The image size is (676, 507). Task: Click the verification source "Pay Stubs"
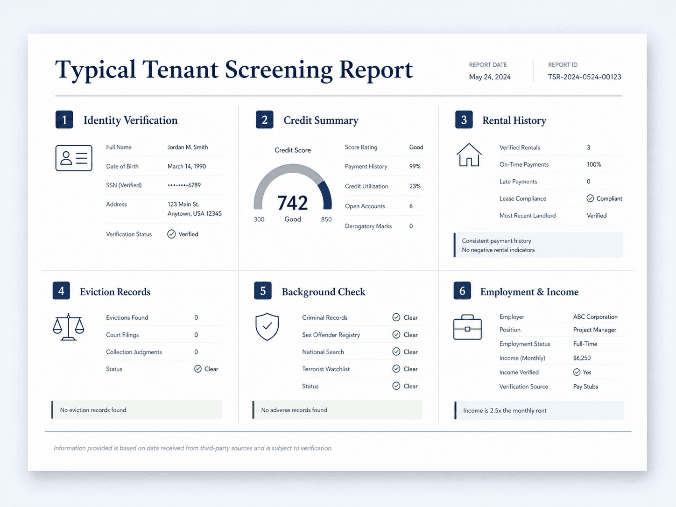(585, 387)
